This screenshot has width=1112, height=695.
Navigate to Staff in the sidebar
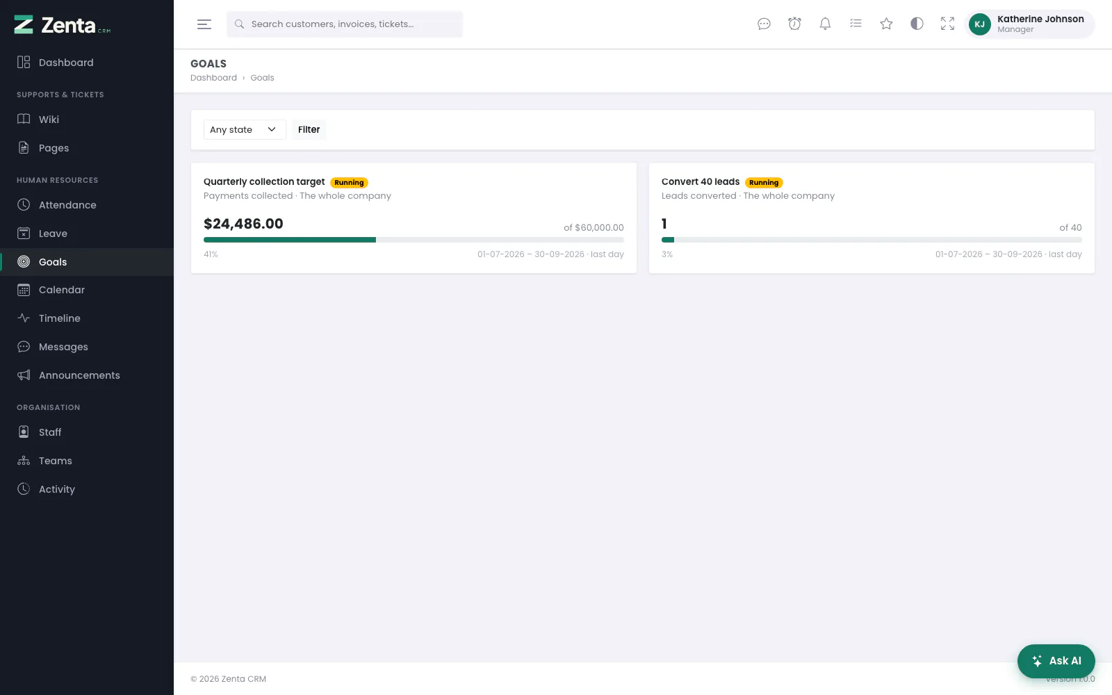(87, 432)
